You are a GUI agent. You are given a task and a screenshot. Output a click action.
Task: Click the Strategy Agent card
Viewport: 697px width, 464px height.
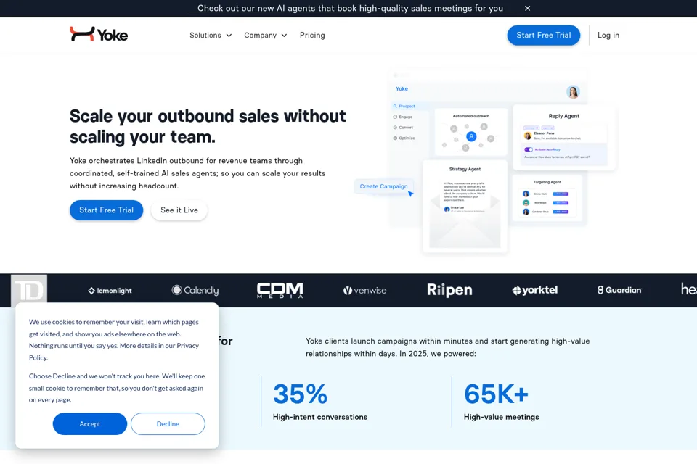[x=465, y=207]
